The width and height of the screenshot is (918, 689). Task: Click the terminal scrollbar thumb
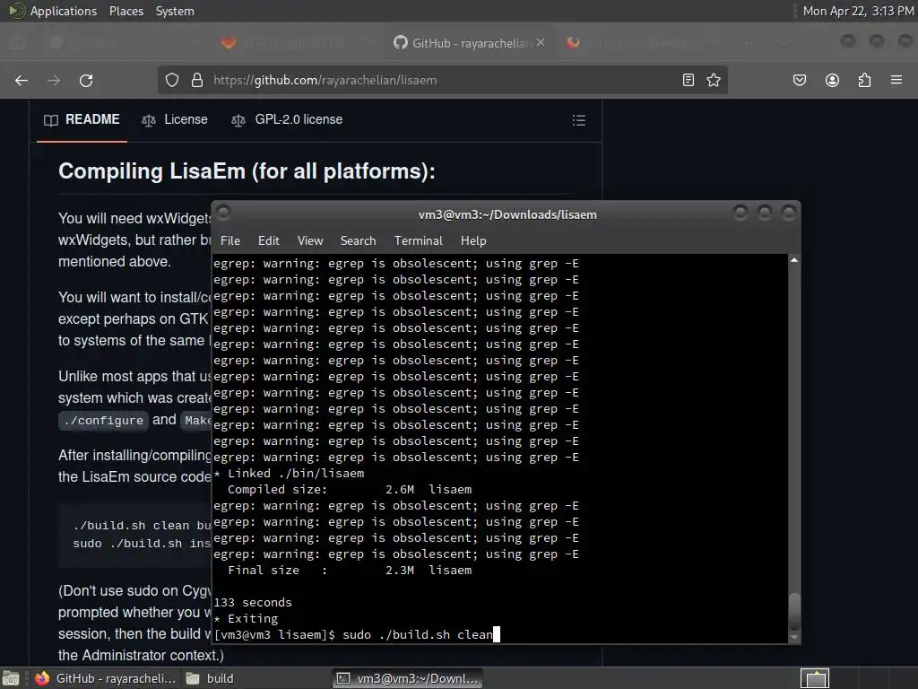click(x=794, y=612)
